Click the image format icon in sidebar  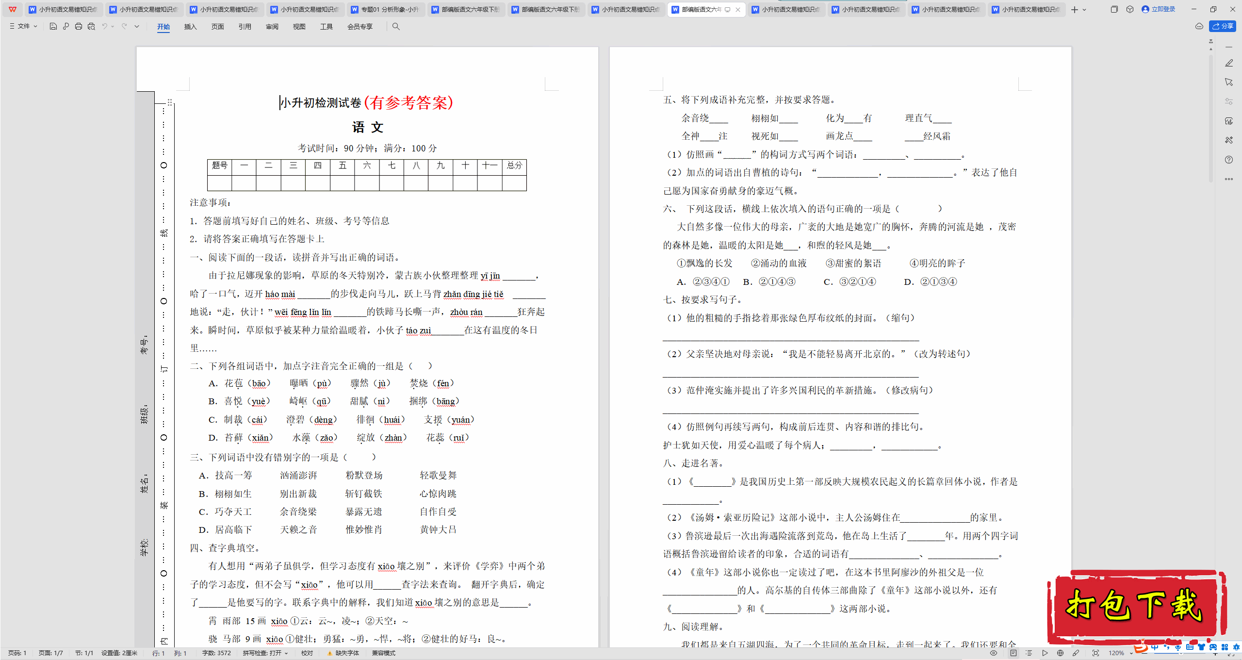click(x=1229, y=121)
